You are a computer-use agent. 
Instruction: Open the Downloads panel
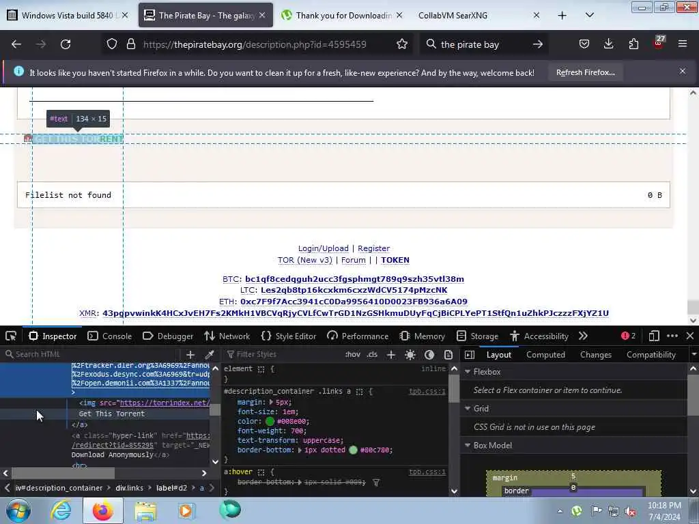tap(608, 44)
